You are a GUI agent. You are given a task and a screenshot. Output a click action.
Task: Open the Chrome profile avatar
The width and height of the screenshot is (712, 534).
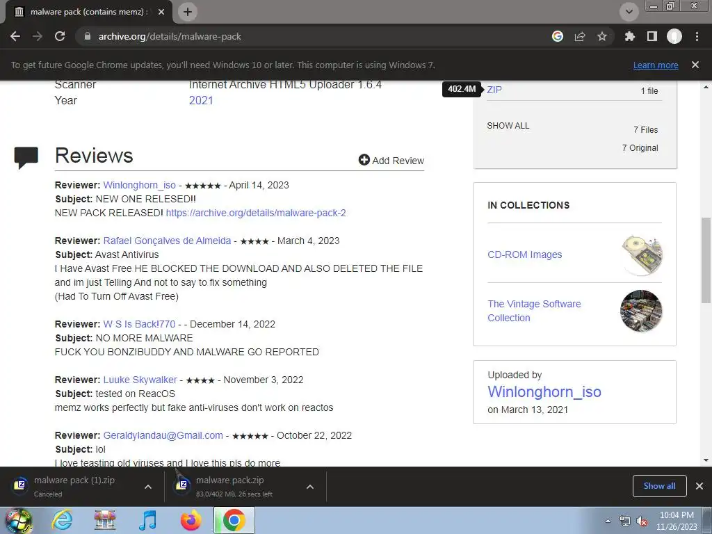pyautogui.click(x=674, y=36)
